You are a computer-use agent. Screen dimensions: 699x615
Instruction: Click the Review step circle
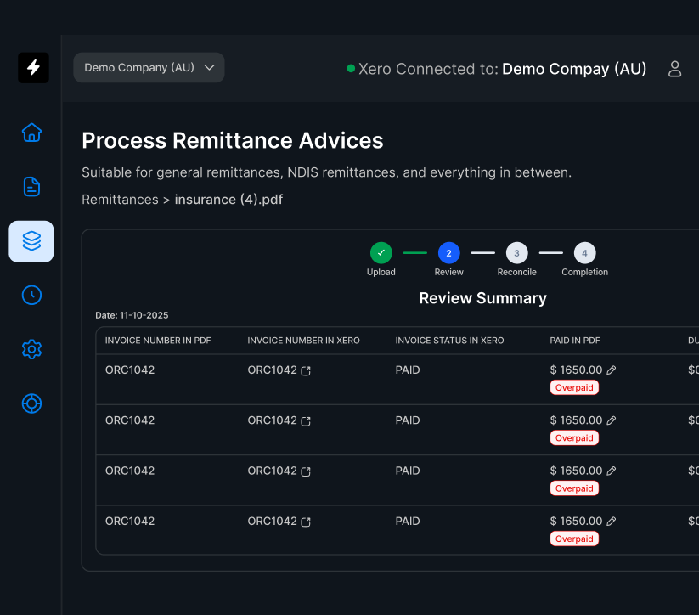click(449, 253)
